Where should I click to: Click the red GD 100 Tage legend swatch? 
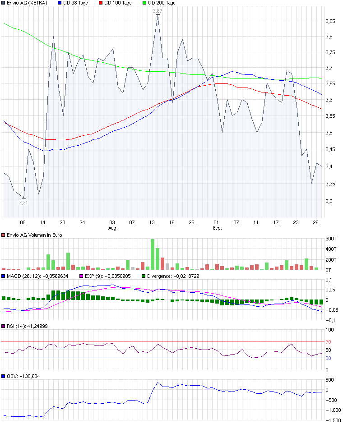pyautogui.click(x=101, y=3)
